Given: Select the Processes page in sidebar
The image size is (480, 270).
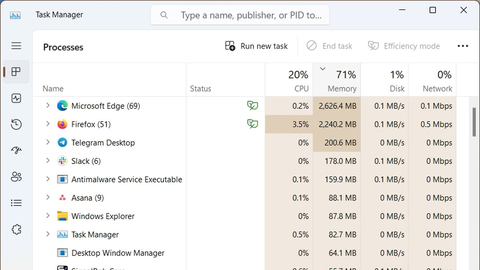Looking at the screenshot, I should pyautogui.click(x=16, y=72).
